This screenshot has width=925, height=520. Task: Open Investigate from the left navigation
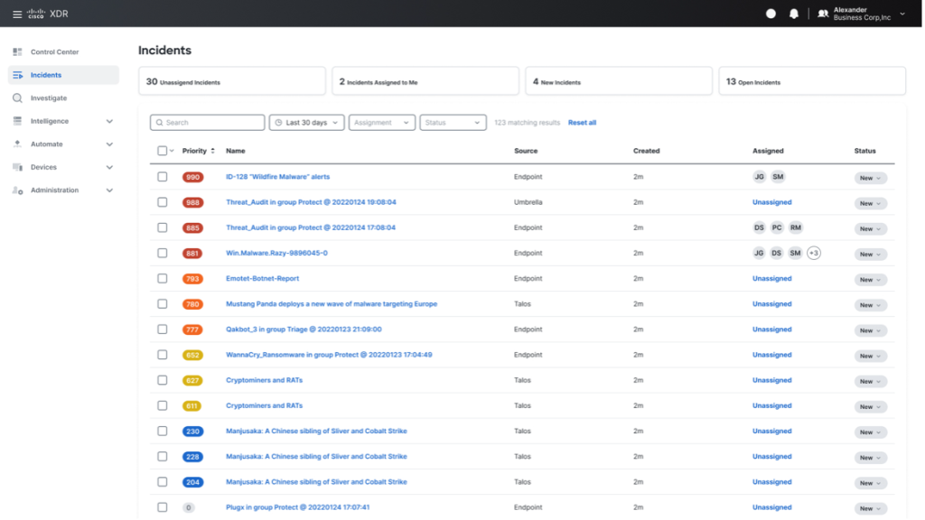point(49,97)
